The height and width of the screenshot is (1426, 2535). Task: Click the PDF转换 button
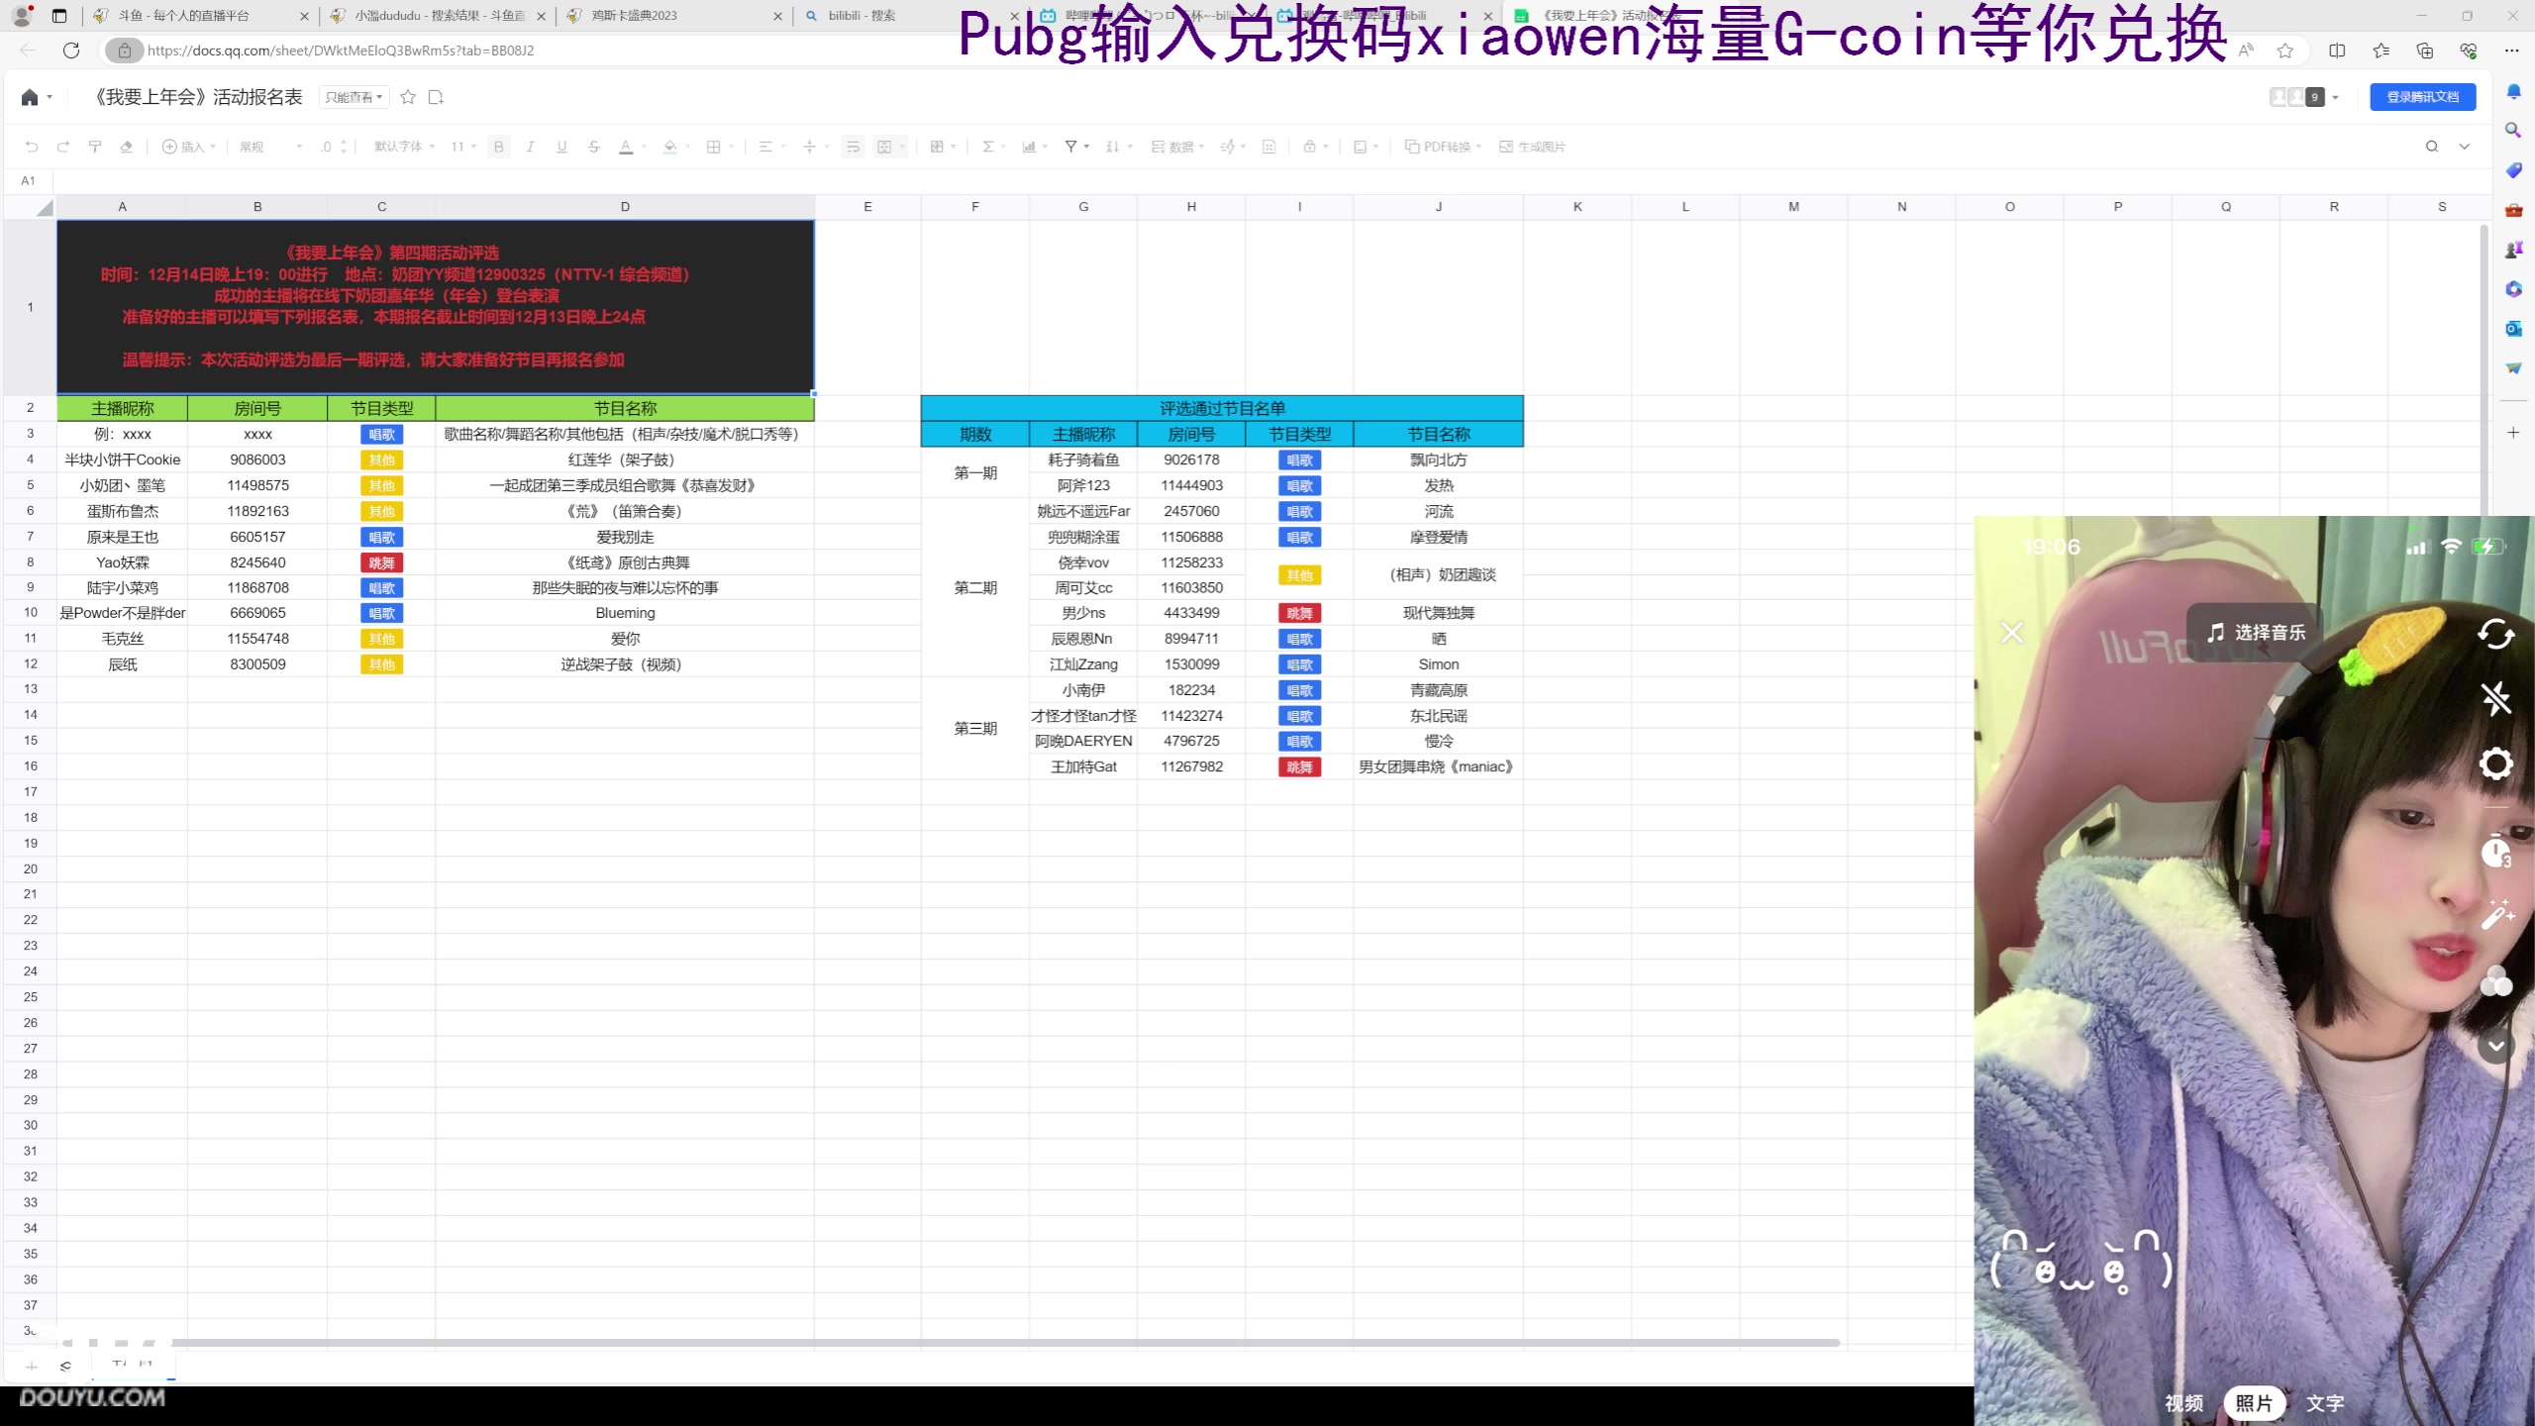click(x=1443, y=147)
